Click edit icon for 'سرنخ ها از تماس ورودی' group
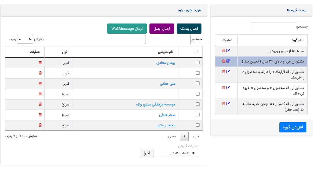Image resolution: width=315 pixels, height=169 pixels. tap(228, 51)
